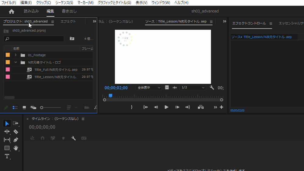Select the Selection tool arrow

7,123
